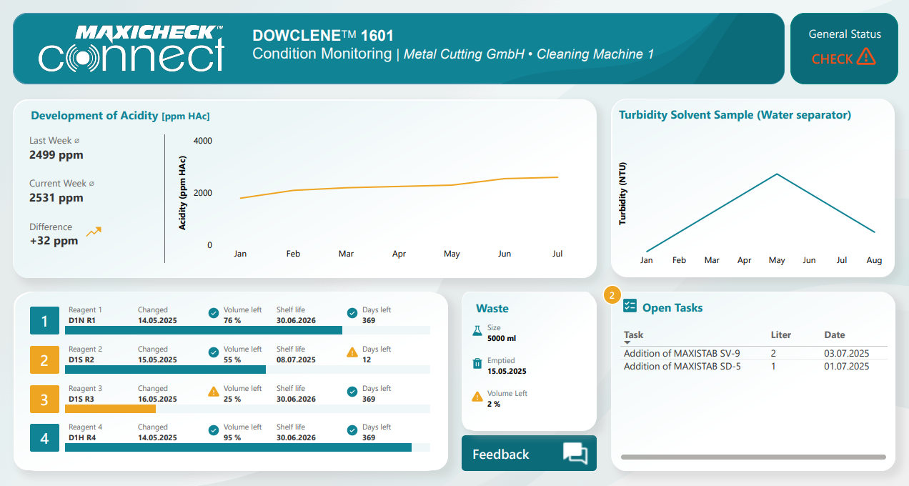The height and width of the screenshot is (486, 909).
Task: Click the Reagent 2 volume progress bar
Action: tap(247, 370)
